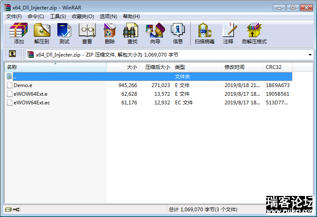
Task: Sort by CRC32 column header
Action: coord(277,67)
